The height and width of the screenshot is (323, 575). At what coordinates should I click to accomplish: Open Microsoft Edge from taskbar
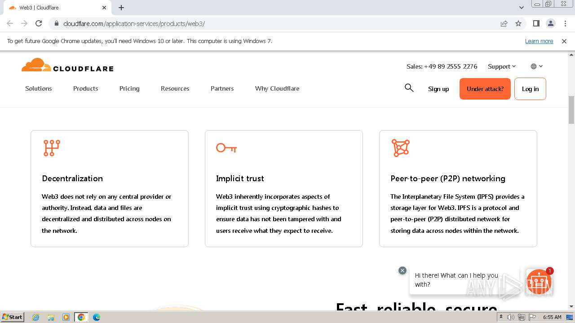point(96,317)
